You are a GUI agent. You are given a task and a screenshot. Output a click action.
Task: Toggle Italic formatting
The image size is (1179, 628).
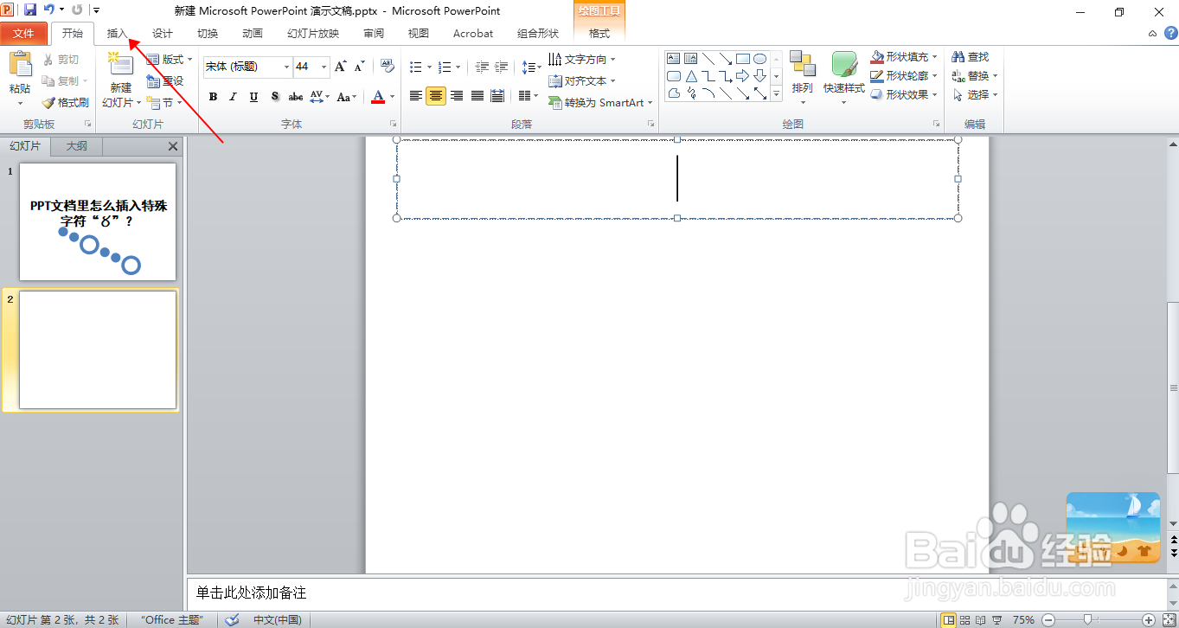tap(234, 97)
